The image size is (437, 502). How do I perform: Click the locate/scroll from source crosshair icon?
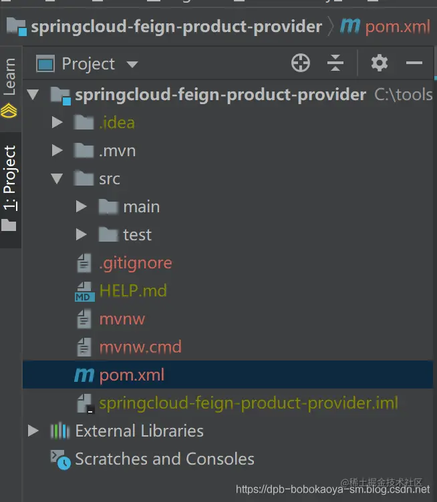300,63
